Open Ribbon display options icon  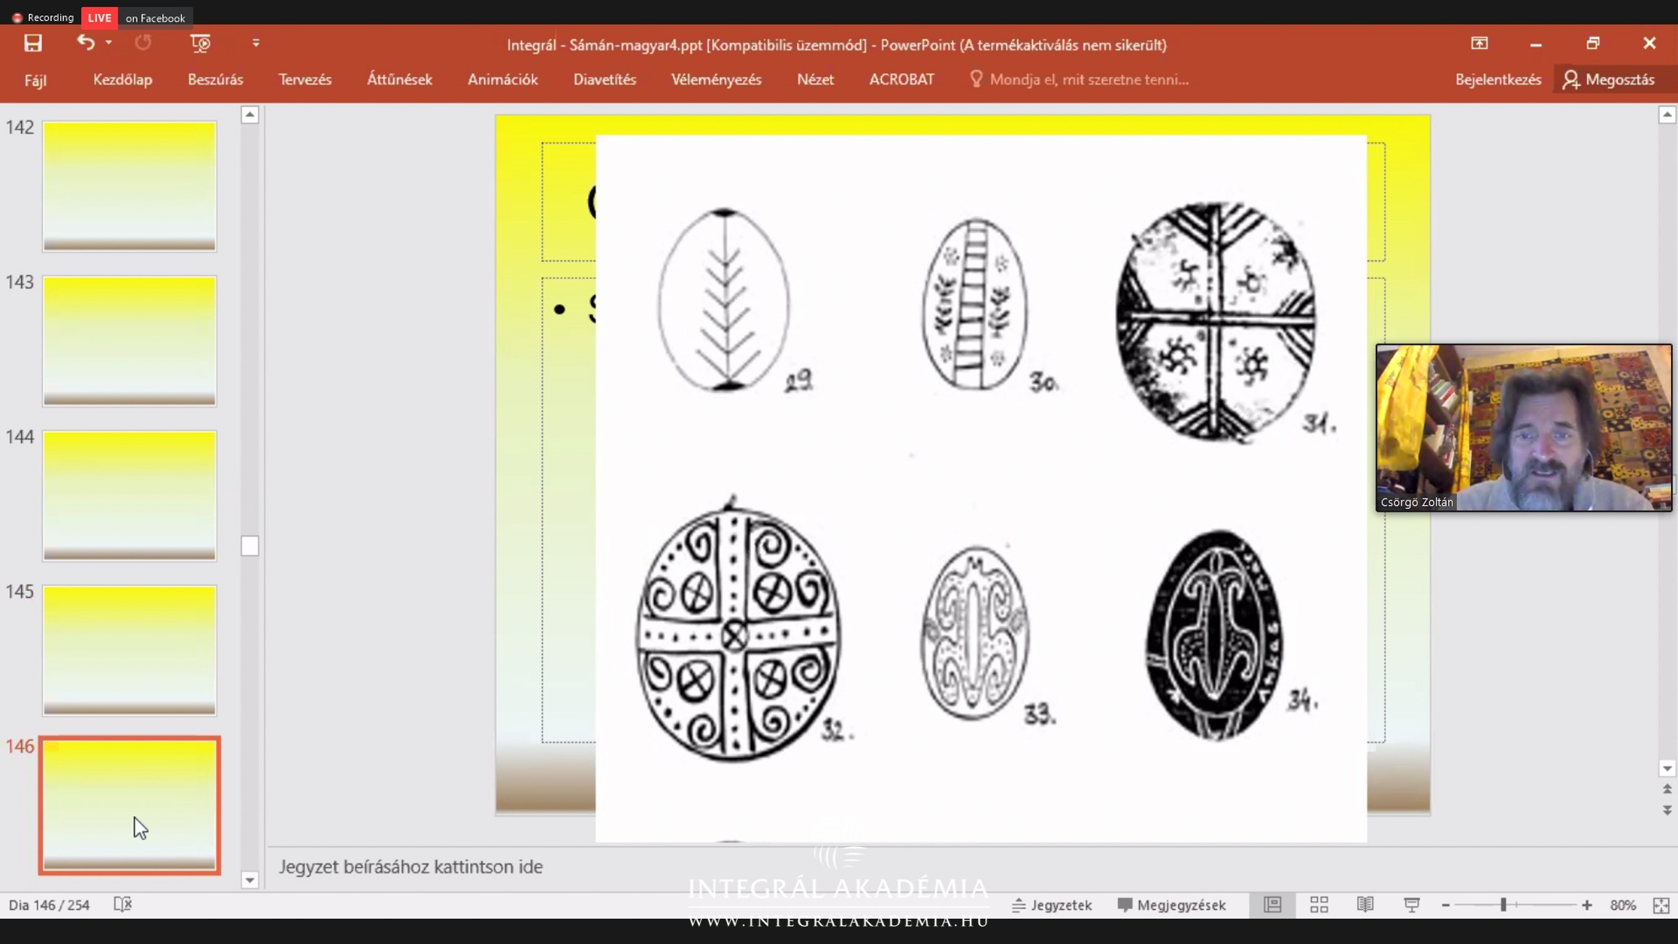coord(1479,43)
